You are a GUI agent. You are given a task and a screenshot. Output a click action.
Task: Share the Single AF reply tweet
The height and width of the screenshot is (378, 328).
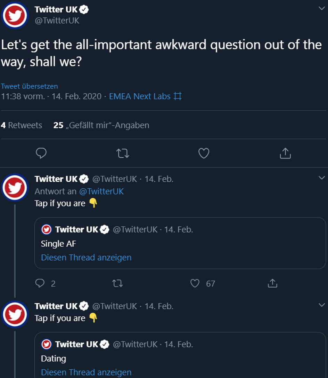[272, 283]
